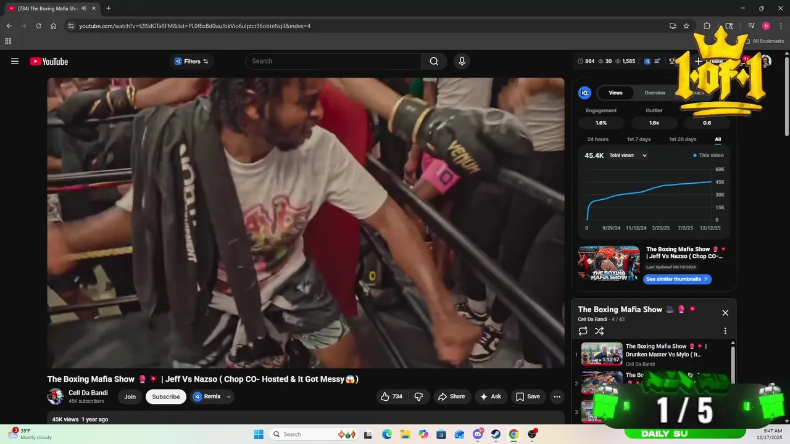
Task: Click the Engagement 1.6% value pill
Action: pyautogui.click(x=601, y=123)
